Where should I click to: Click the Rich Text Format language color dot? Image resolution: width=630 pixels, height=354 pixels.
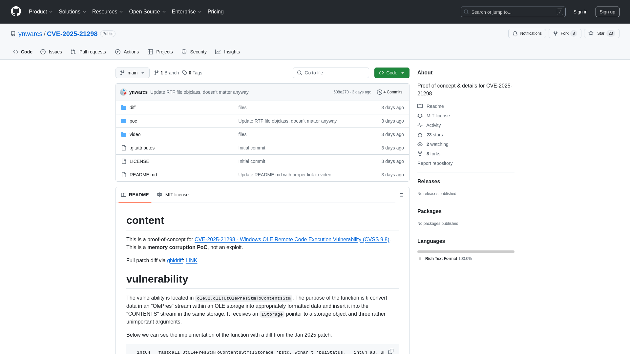[420, 259]
